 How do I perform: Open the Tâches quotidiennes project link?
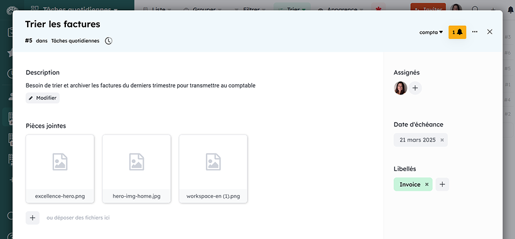click(x=75, y=41)
